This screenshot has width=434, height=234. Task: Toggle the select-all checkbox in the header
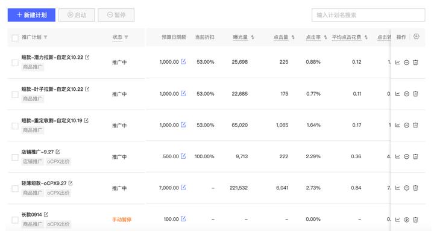click(x=15, y=37)
